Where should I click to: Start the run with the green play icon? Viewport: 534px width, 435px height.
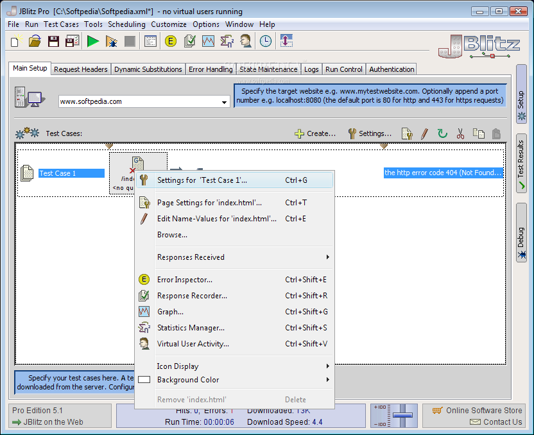[x=92, y=41]
